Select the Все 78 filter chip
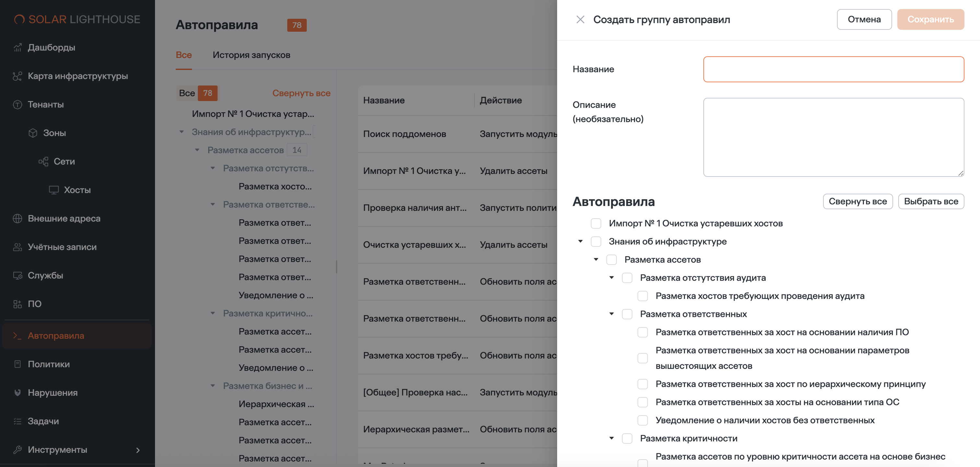Image resolution: width=980 pixels, height=467 pixels. click(197, 93)
